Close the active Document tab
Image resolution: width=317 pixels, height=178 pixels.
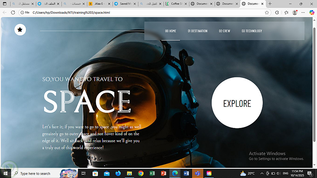262,4
